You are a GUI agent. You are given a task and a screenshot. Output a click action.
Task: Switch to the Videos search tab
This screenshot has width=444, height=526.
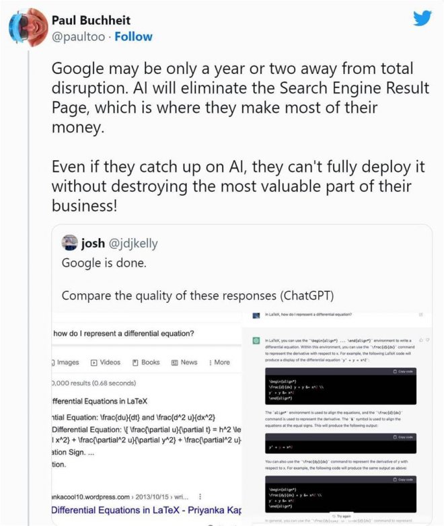tap(106, 362)
